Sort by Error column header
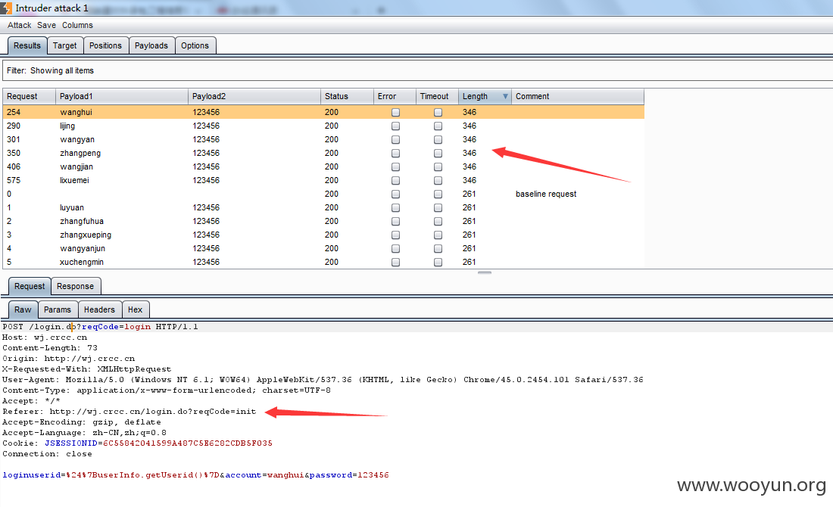Viewport: 833px width, 507px height. tap(395, 96)
